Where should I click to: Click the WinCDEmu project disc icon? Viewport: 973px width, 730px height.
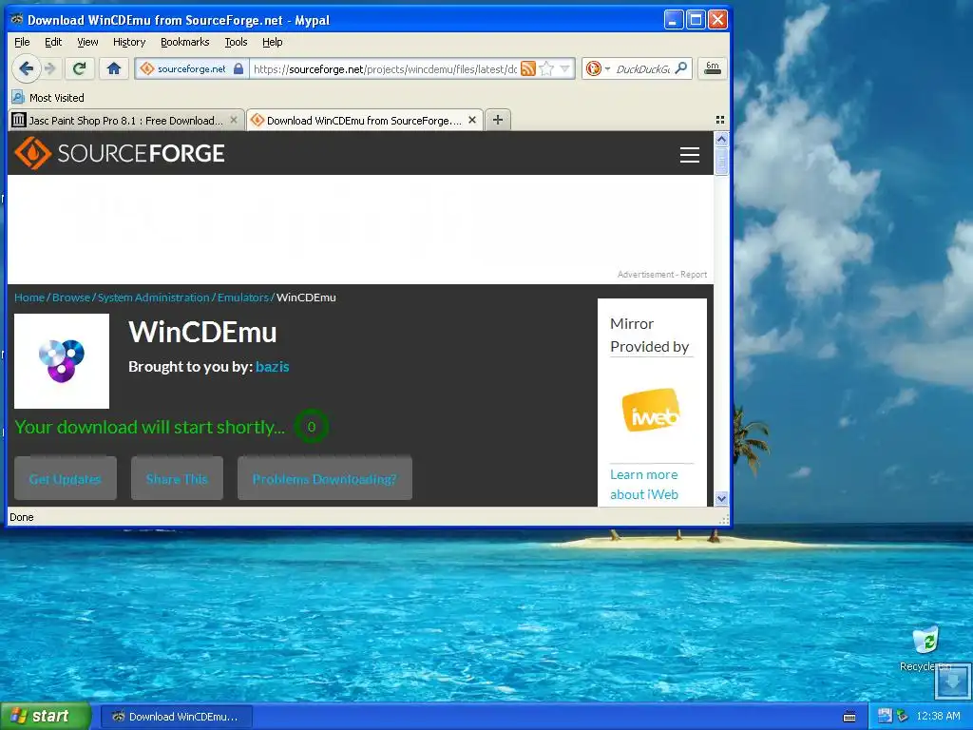[x=62, y=360]
